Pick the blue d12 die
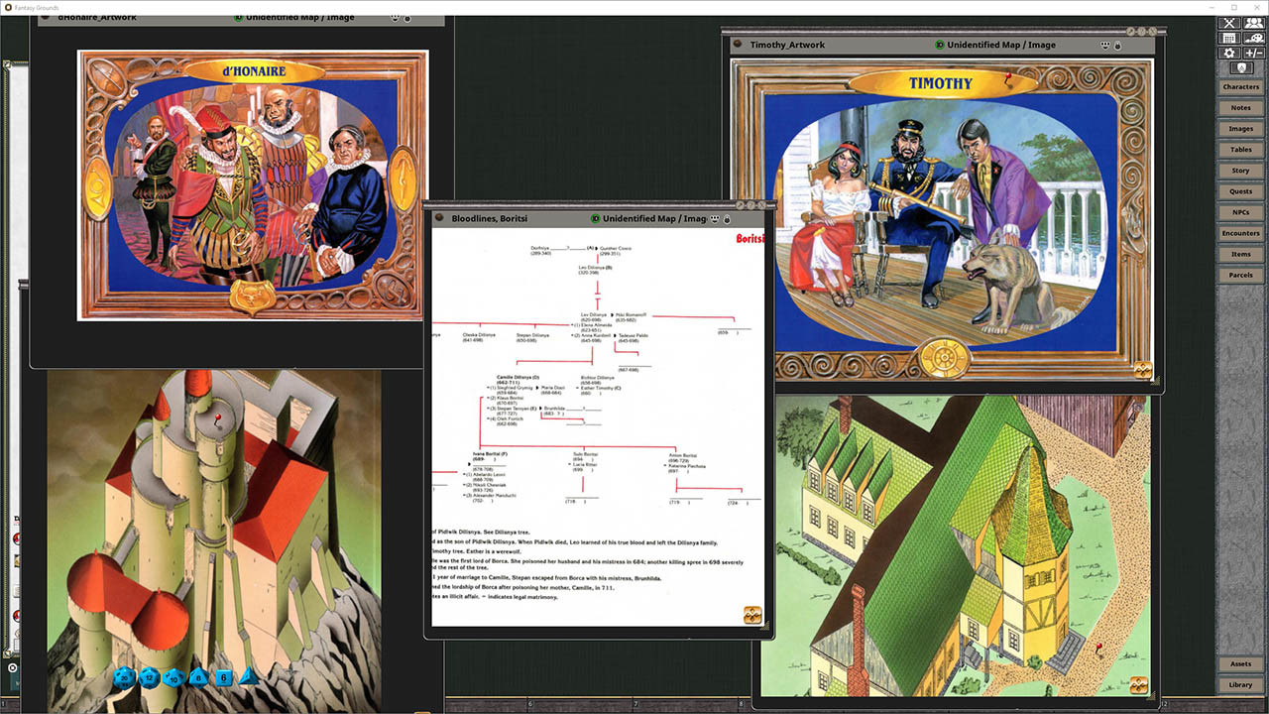The width and height of the screenshot is (1269, 714). click(149, 677)
